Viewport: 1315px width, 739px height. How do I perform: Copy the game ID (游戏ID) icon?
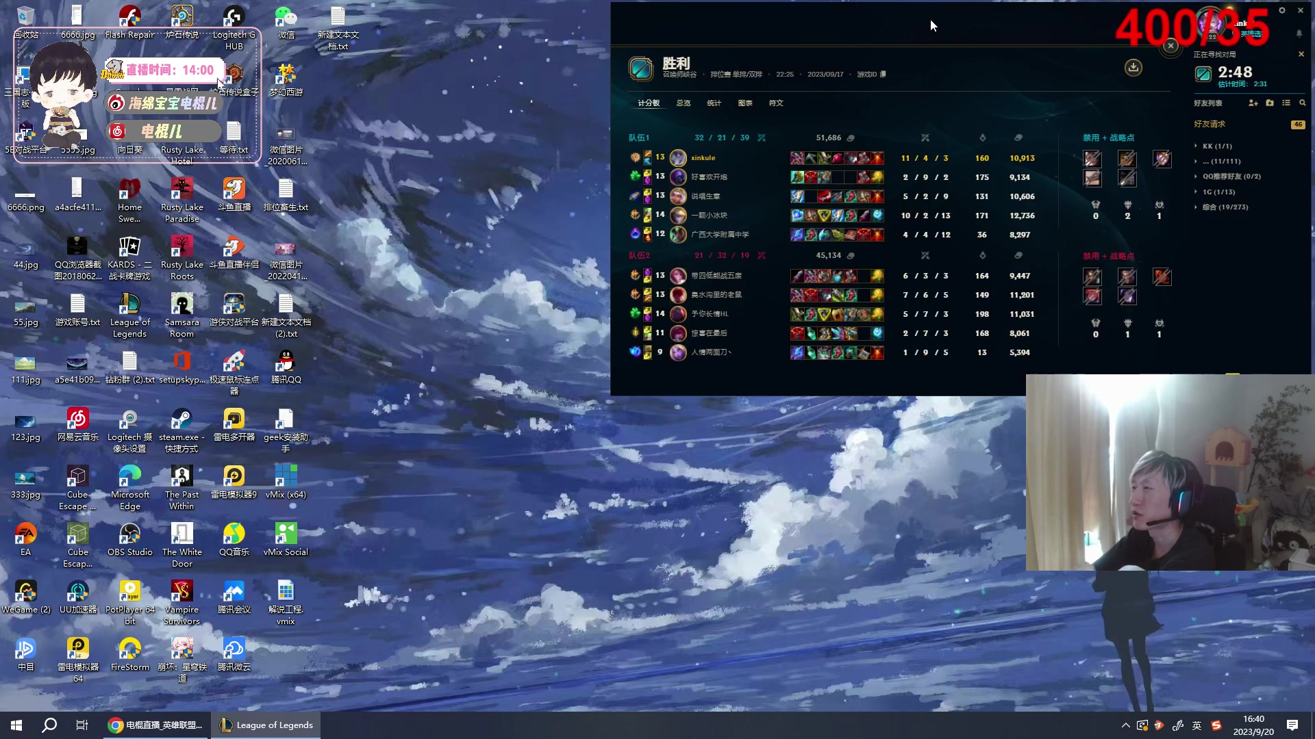click(883, 74)
